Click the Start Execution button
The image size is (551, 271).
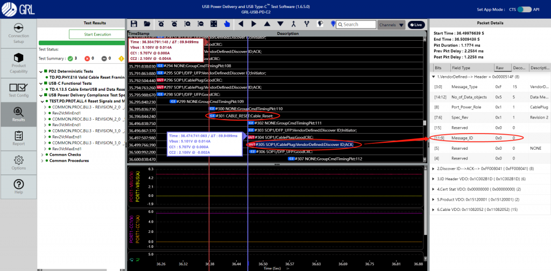pos(97,34)
